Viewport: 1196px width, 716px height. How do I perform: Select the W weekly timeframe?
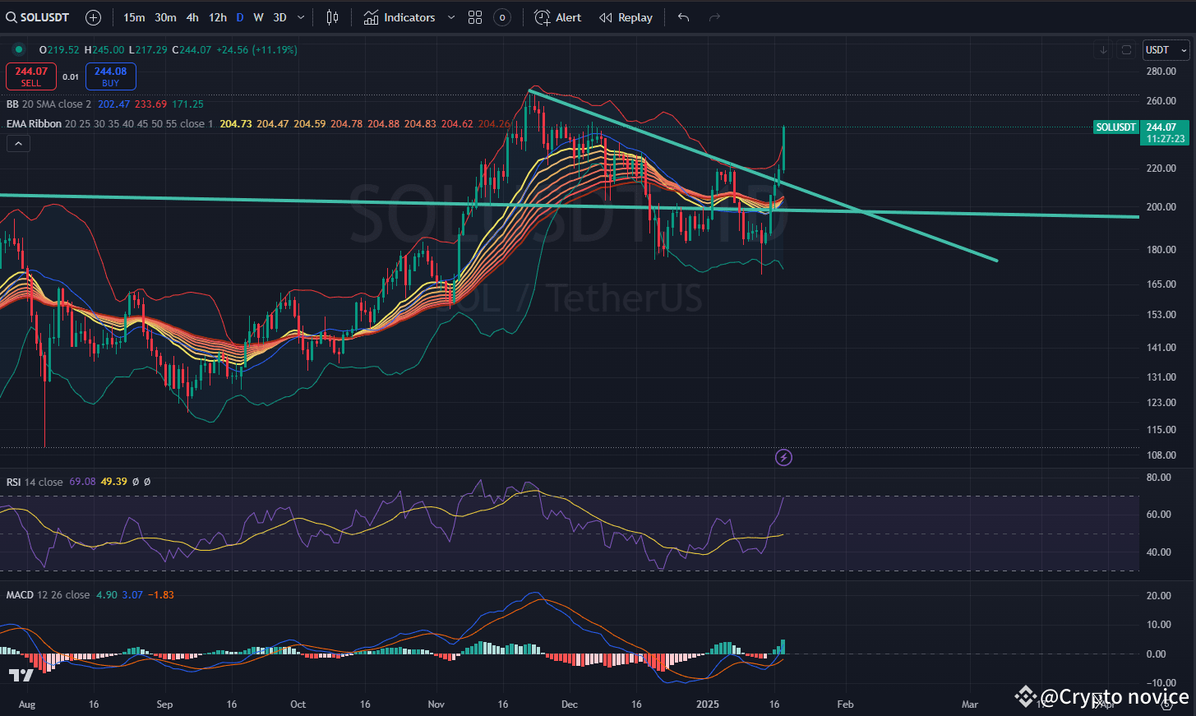coord(258,17)
